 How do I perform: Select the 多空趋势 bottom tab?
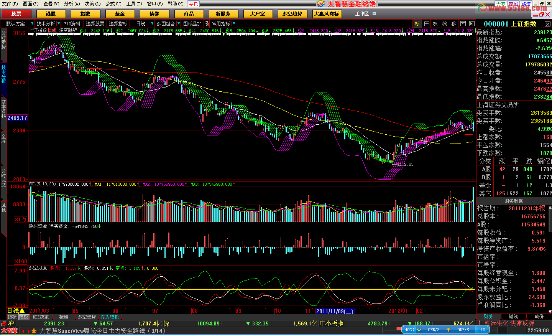[x=87, y=317]
